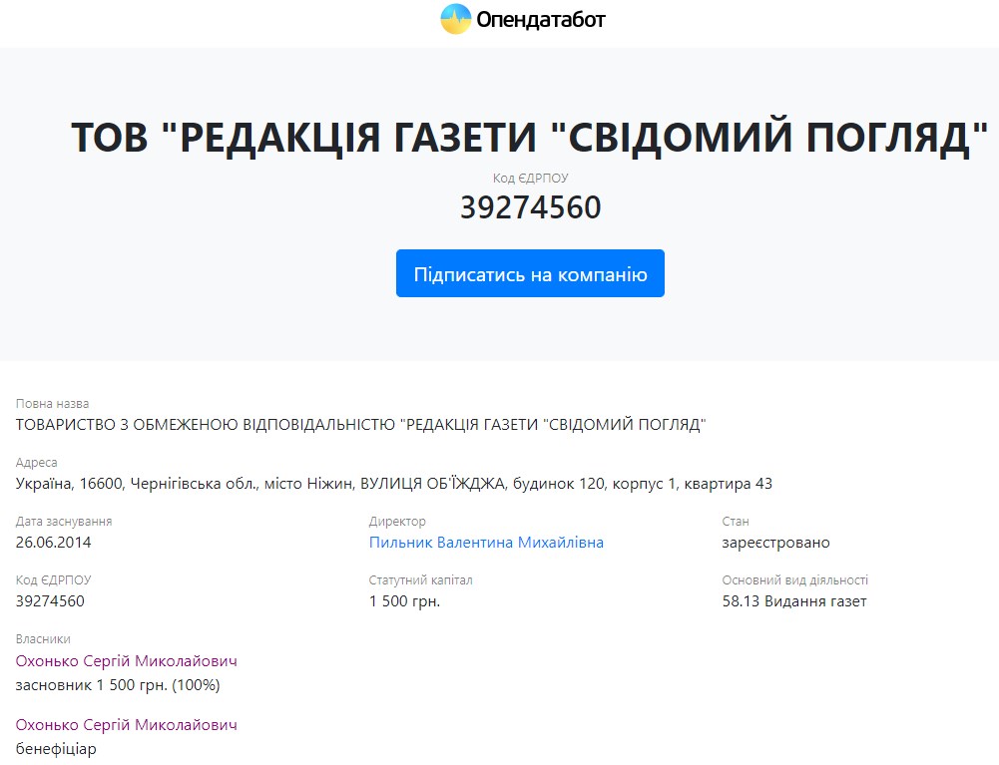
Task: Click the full company name ТОВАРИСТВО З ОБМЕЖЕНОЮ ВІДПОВІДАЛЬНІСТЮ
Action: [361, 425]
